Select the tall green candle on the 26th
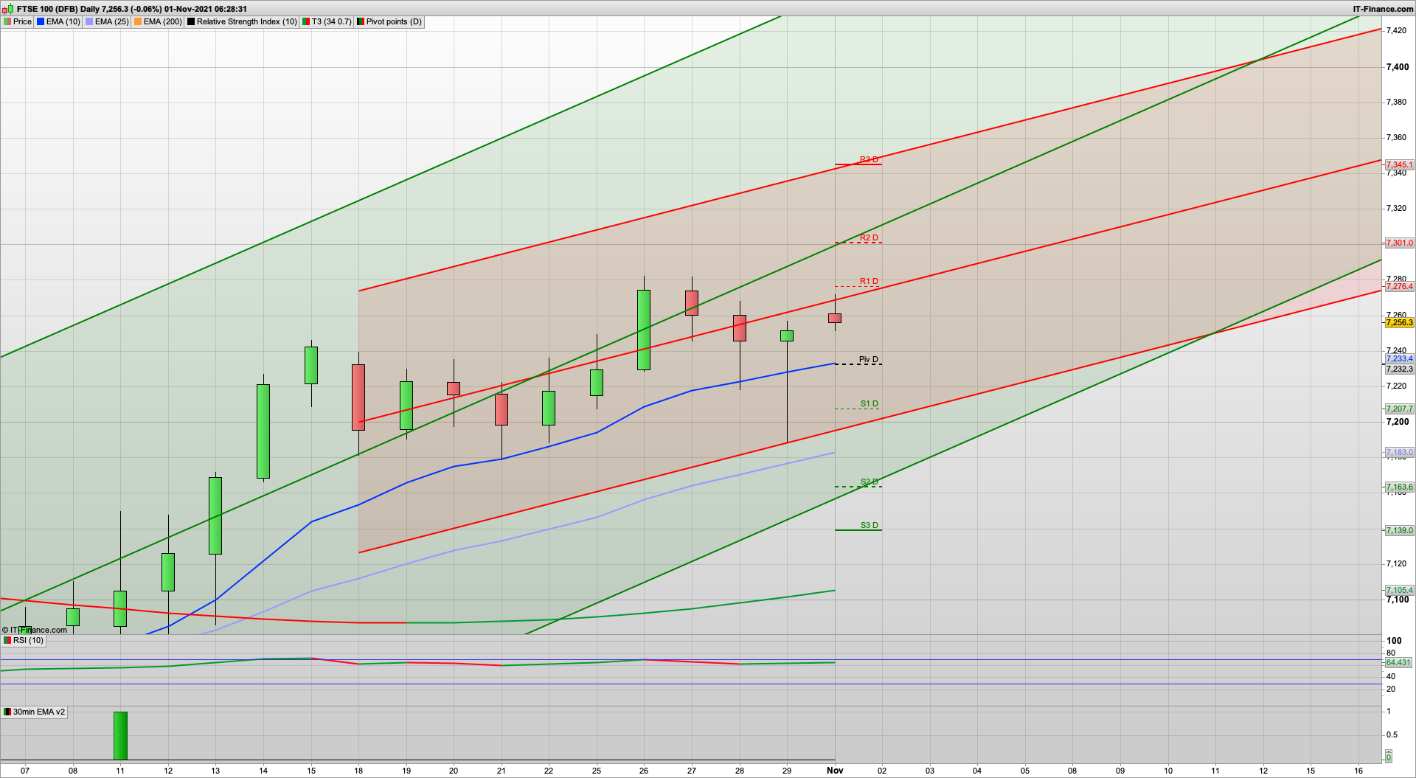This screenshot has width=1416, height=778. pos(644,330)
